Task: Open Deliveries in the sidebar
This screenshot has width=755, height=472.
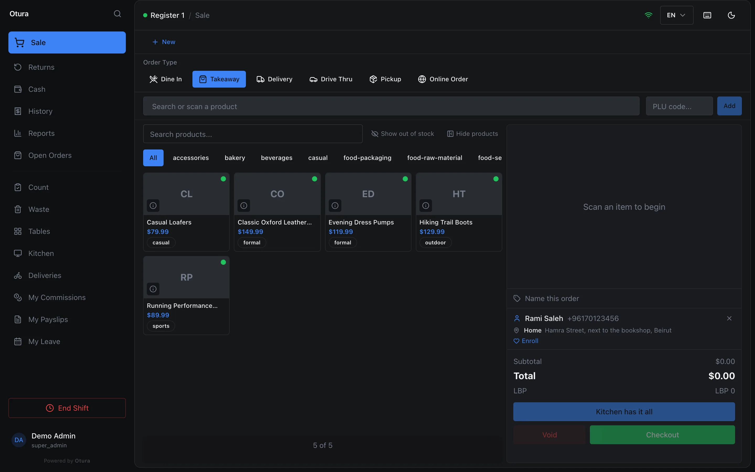Action: (x=67, y=275)
